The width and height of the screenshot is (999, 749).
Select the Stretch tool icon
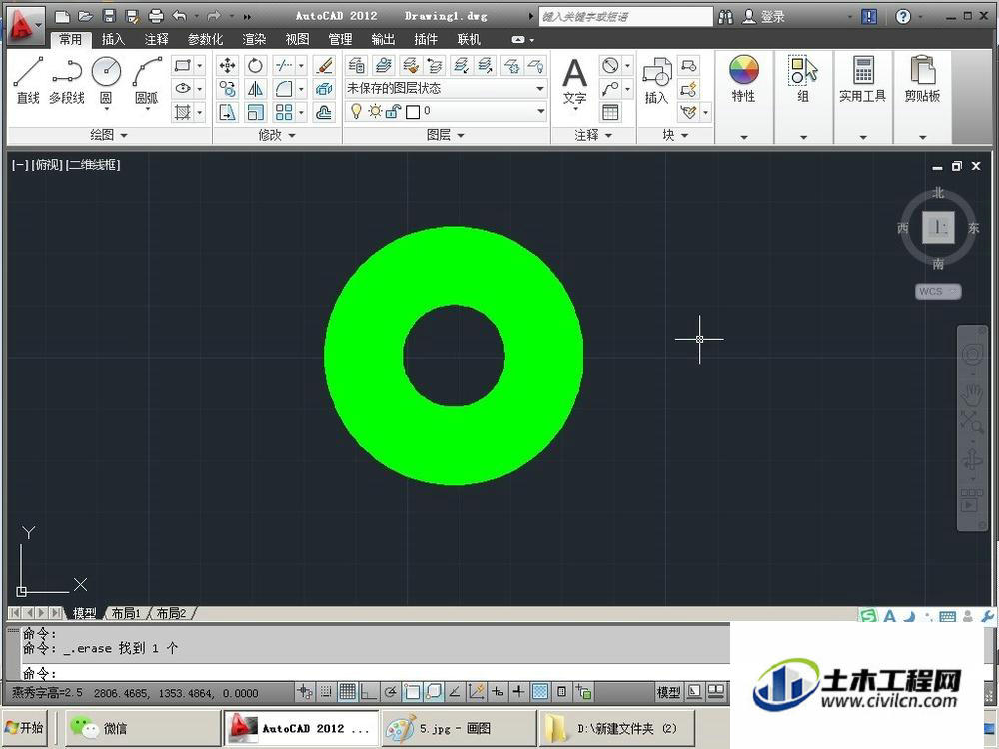pyautogui.click(x=227, y=113)
